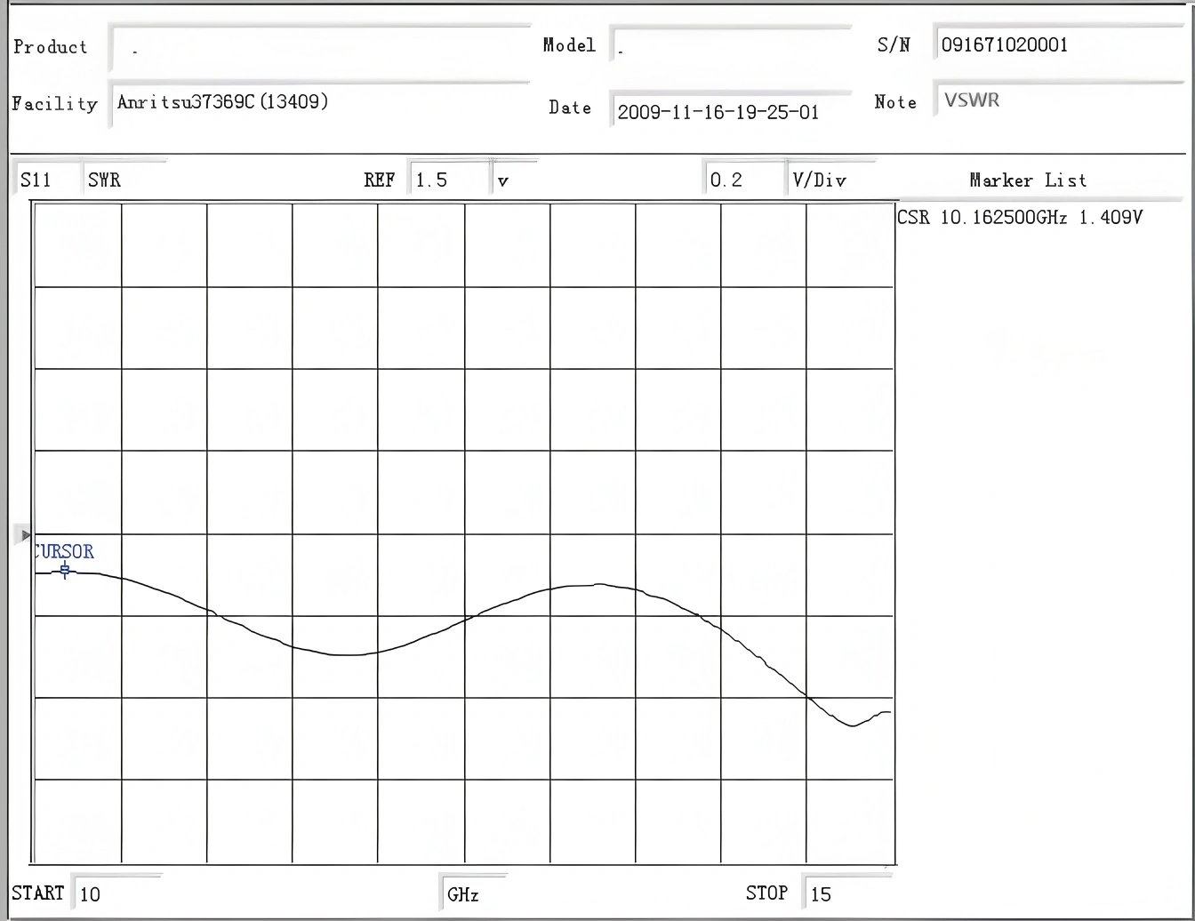Click the STOP label
Viewport: 1195px width, 921px height.
766,893
